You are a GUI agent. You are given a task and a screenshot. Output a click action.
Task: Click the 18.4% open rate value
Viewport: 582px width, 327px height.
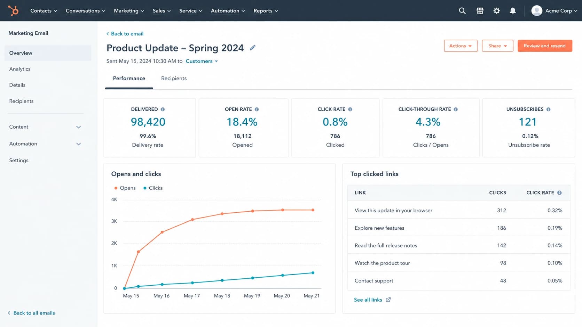(x=242, y=122)
